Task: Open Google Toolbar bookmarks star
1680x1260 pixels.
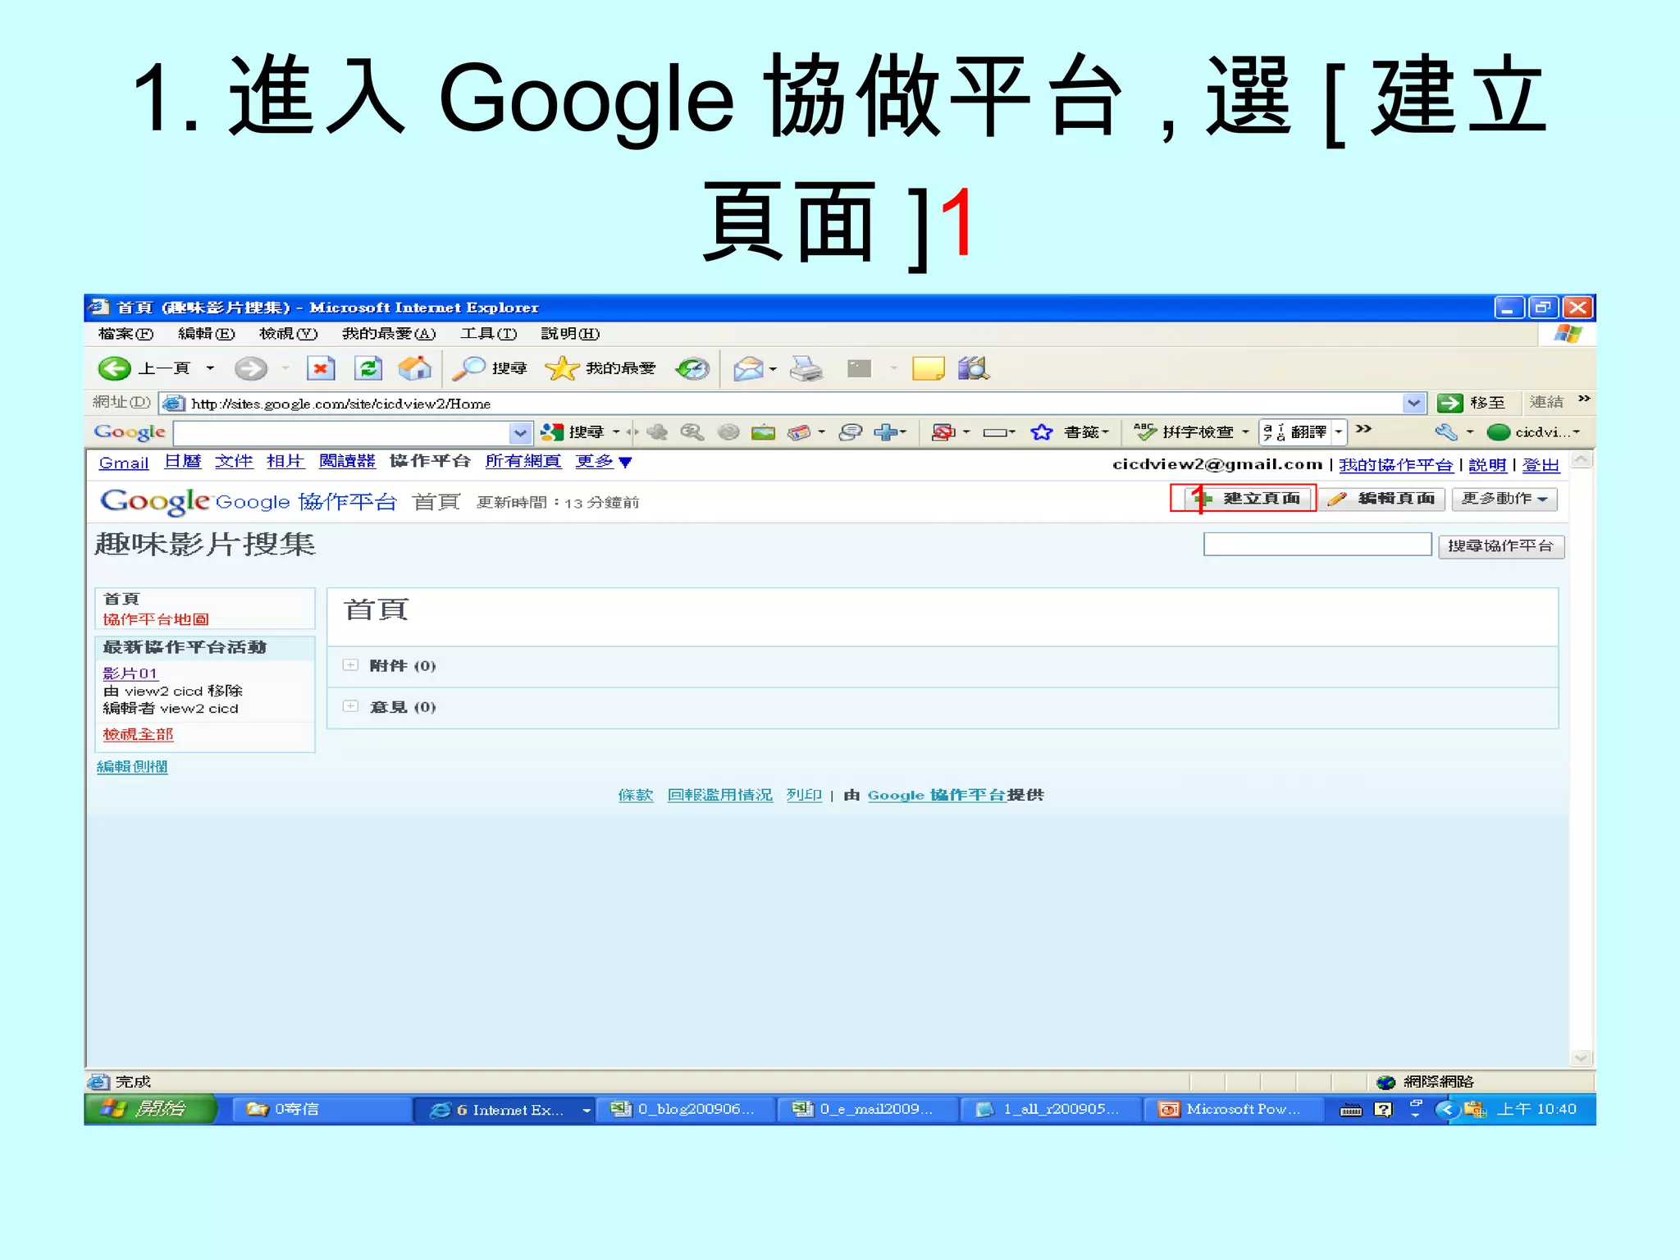Action: [x=1070, y=431]
